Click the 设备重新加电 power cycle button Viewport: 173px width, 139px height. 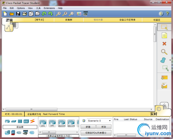coord(34,114)
